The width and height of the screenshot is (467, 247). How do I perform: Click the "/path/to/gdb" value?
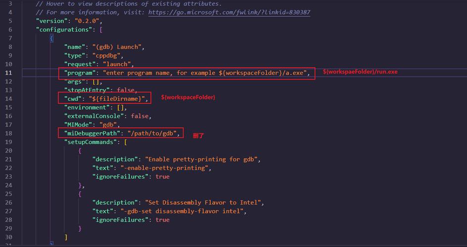[x=153, y=133]
